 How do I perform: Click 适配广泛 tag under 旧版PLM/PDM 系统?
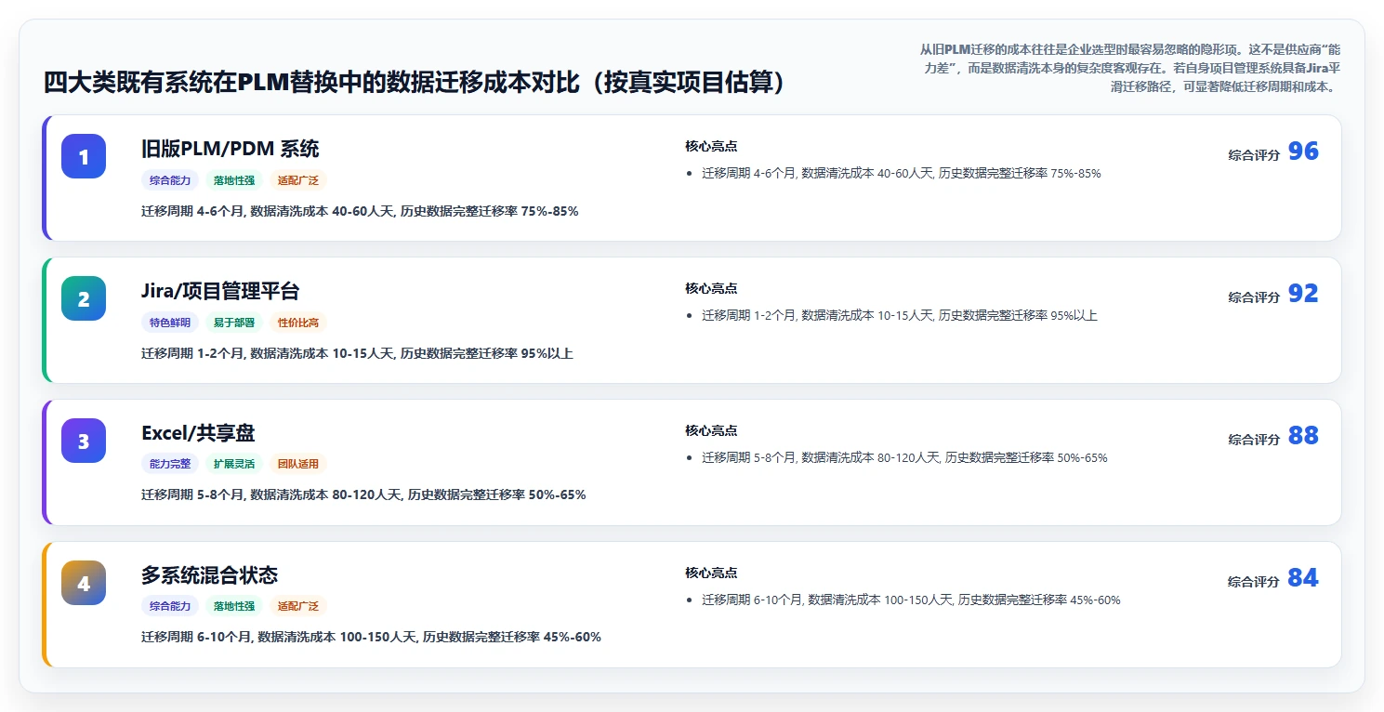pos(298,180)
